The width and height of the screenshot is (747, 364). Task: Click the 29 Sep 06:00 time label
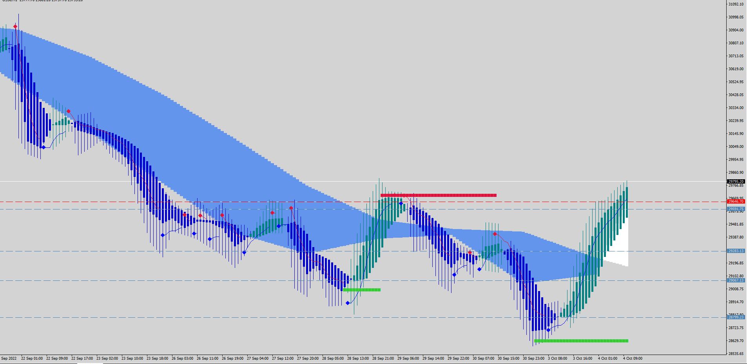[x=408, y=359]
